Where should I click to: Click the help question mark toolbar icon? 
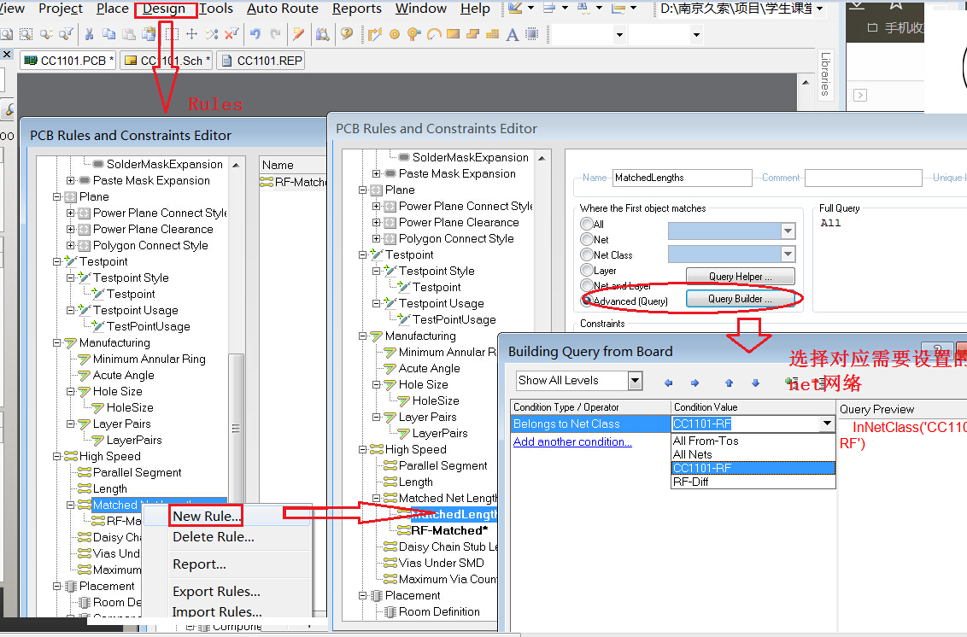(x=346, y=35)
